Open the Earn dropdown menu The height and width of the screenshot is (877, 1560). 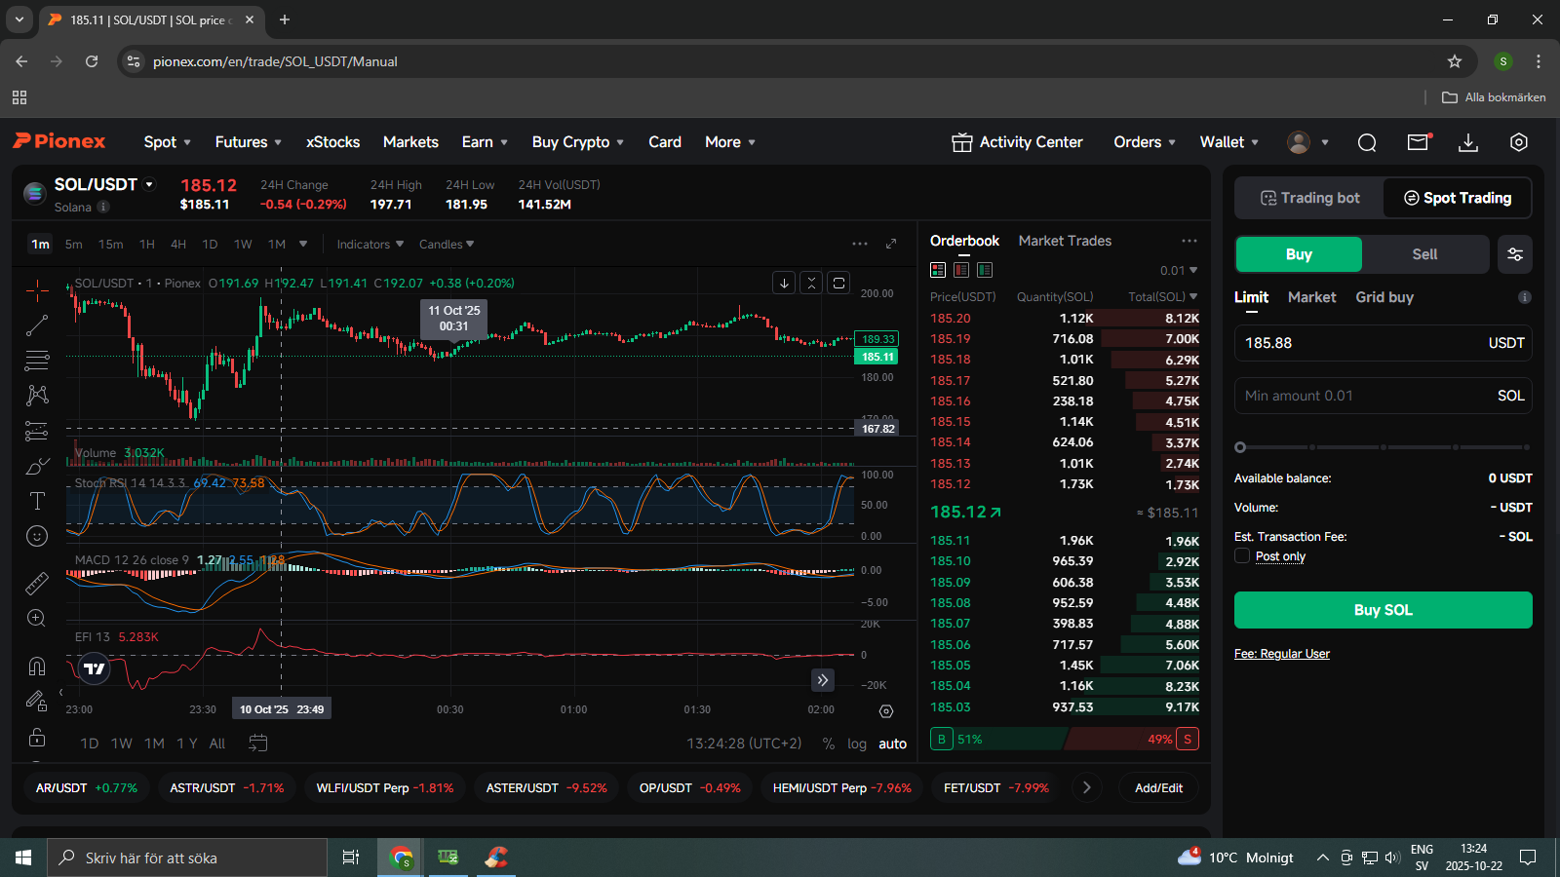pos(485,142)
